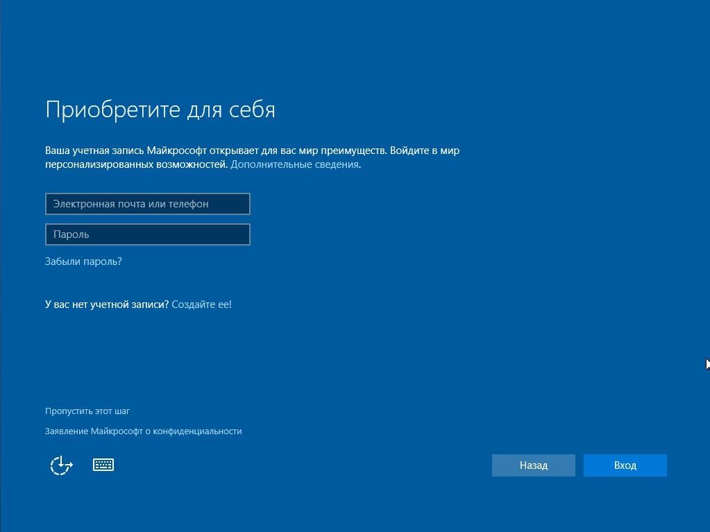Select the accessibility clock-arrow icon at bottom left
This screenshot has height=532, width=710.
coord(61,465)
